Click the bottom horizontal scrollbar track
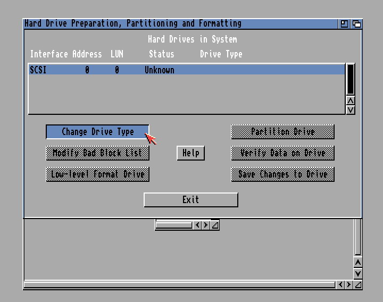This screenshot has height=302, width=383. click(180, 285)
